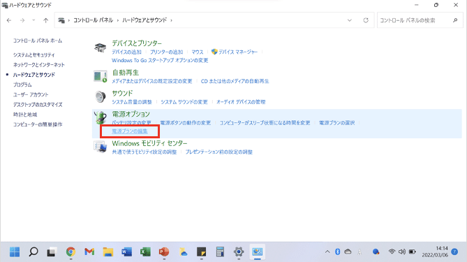This screenshot has height=262, width=467.
Task: Open Settings gear on the taskbar
Action: coord(239,252)
